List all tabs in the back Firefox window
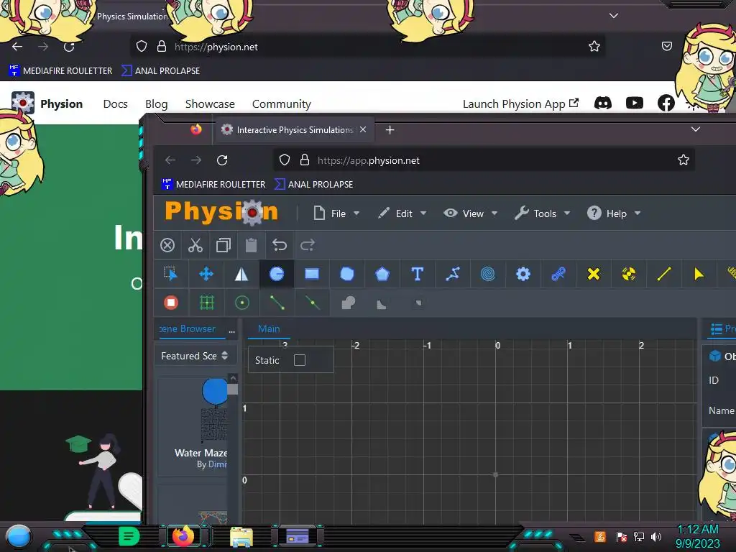 click(x=614, y=16)
